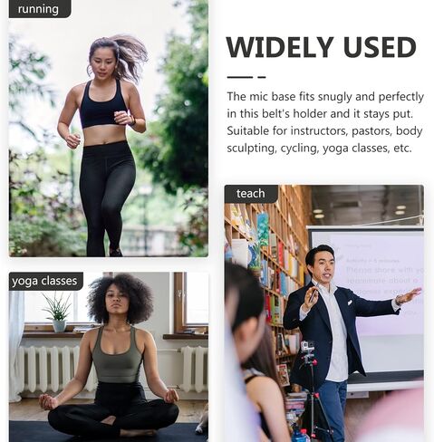Click the text 'yoga classes, etc.'
The width and height of the screenshot is (434, 442).
(367, 149)
